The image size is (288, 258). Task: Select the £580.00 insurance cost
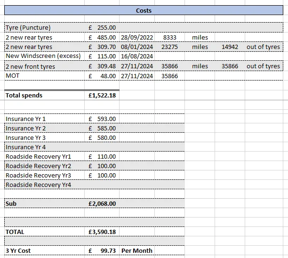coord(102,137)
